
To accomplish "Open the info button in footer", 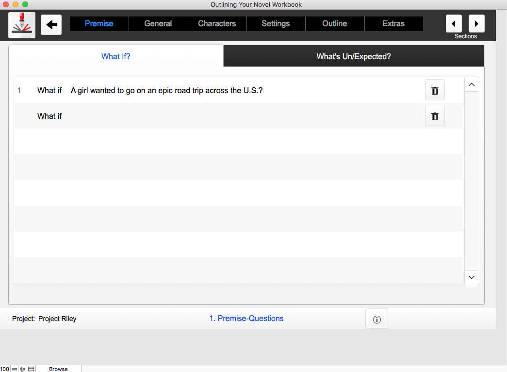I will pos(376,319).
